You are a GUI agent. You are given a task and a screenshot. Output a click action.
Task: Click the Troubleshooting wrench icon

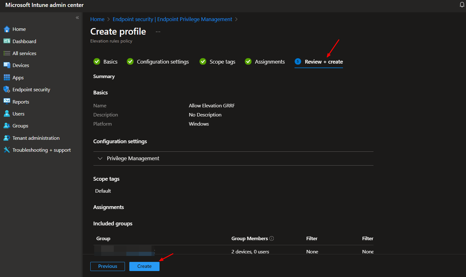pos(7,150)
